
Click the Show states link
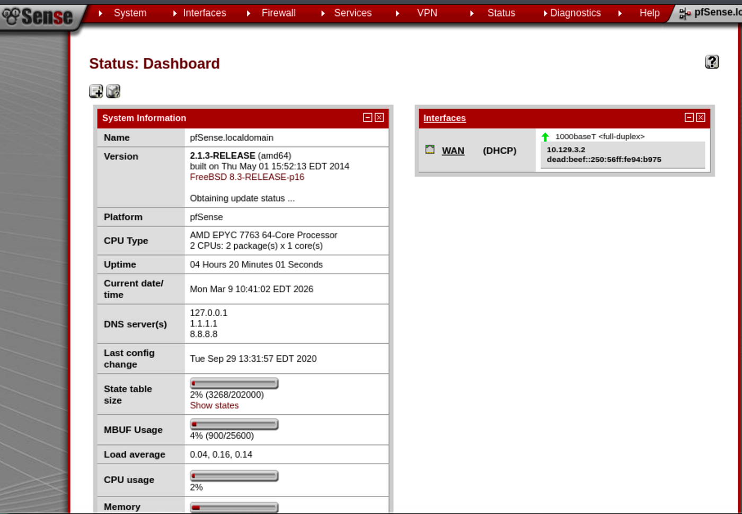pos(214,405)
